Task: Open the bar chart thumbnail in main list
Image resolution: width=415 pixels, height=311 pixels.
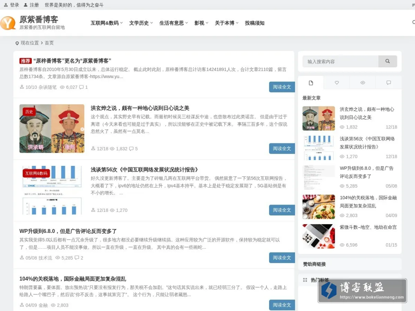Action: [52, 190]
